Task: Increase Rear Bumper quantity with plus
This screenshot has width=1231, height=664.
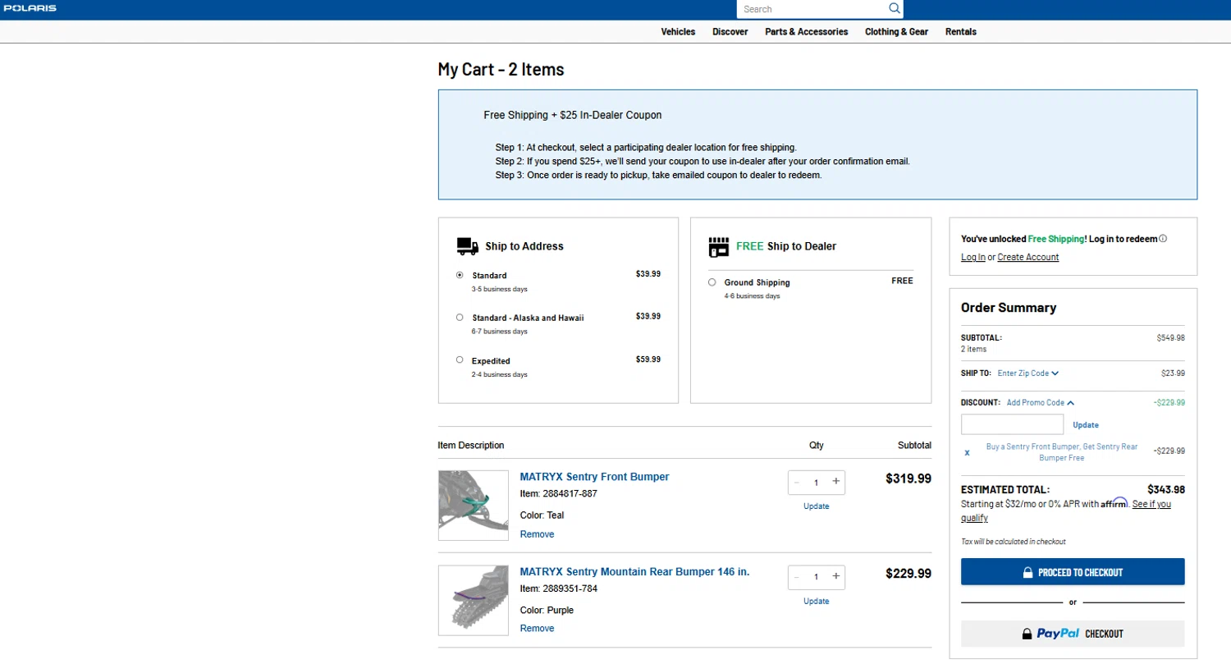Action: pyautogui.click(x=835, y=576)
